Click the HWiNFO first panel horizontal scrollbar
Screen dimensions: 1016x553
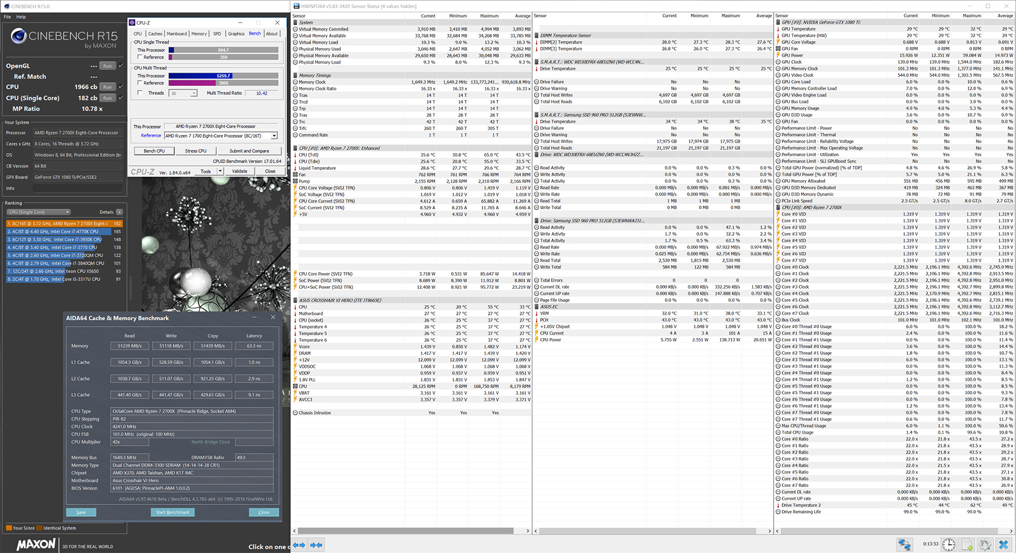click(405, 531)
